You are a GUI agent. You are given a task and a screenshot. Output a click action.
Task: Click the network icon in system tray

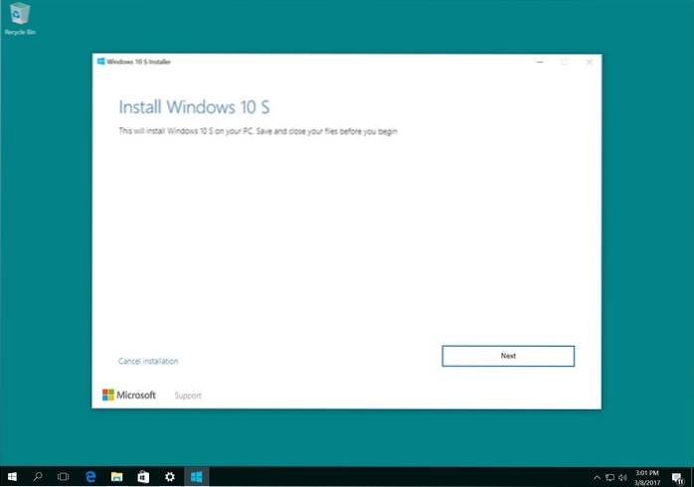[611, 478]
